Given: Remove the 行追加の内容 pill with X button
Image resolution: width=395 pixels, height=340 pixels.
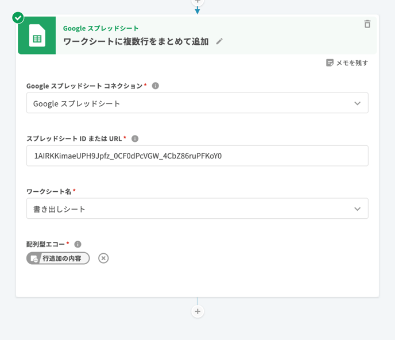Looking at the screenshot, I should [x=103, y=258].
